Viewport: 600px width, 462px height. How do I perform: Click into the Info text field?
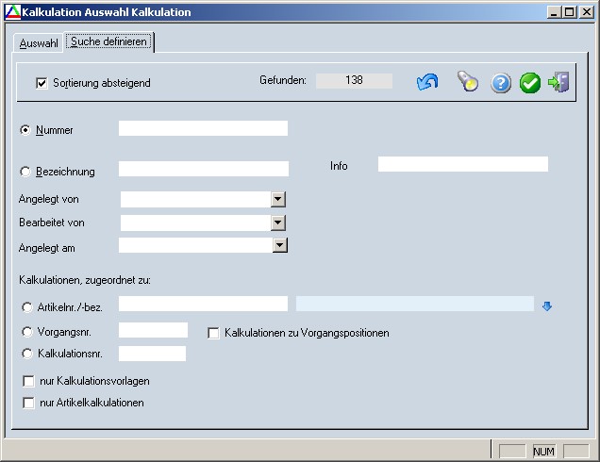(x=462, y=164)
